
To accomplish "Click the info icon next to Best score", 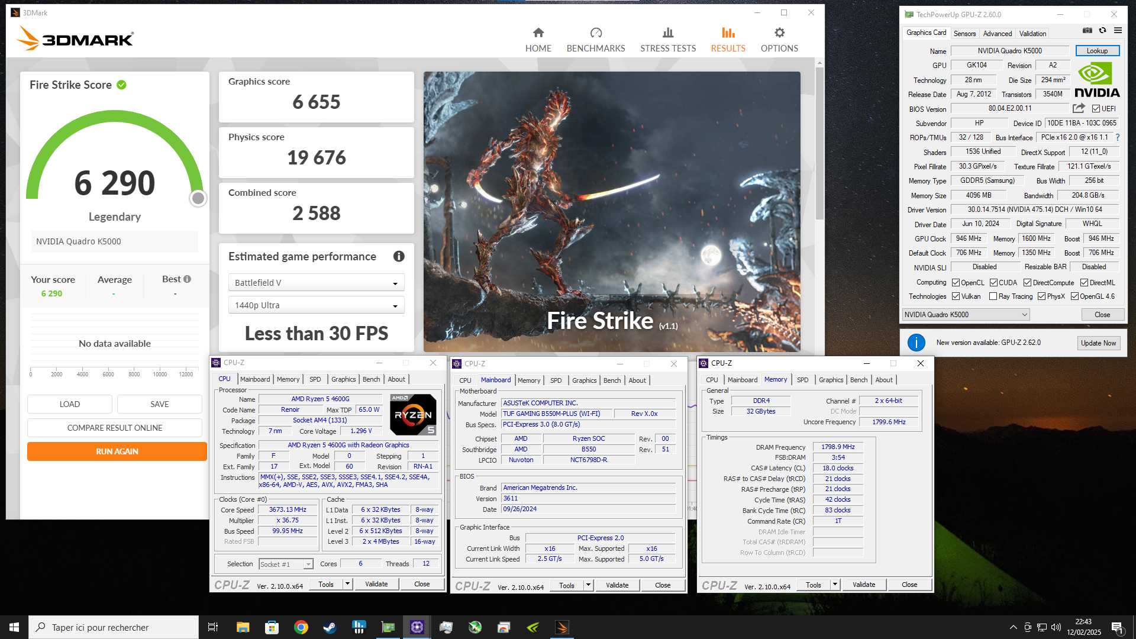I will tap(187, 279).
